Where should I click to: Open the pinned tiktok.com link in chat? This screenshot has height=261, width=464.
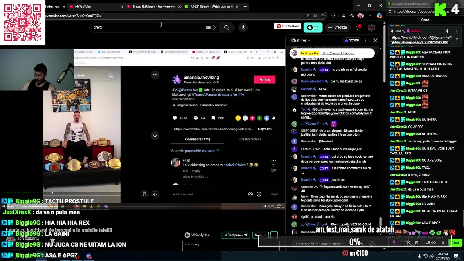[x=338, y=53]
